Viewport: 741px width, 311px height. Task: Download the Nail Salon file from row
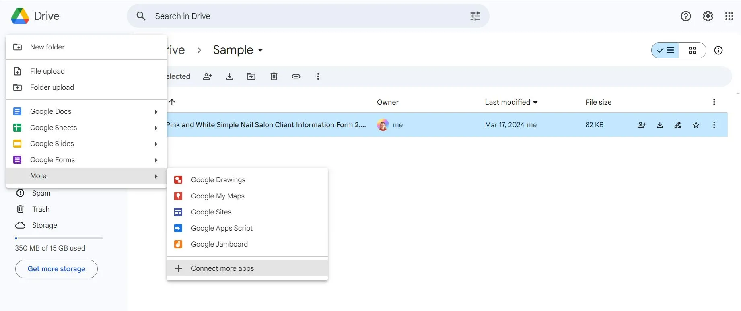tap(660, 125)
